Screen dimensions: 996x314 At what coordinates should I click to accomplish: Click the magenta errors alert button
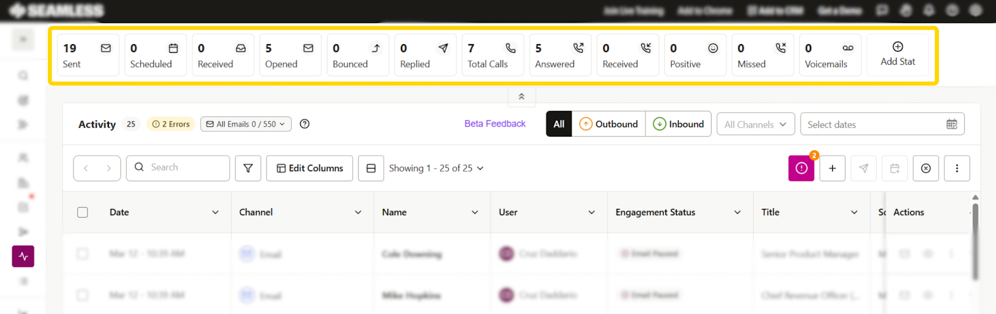[801, 169]
